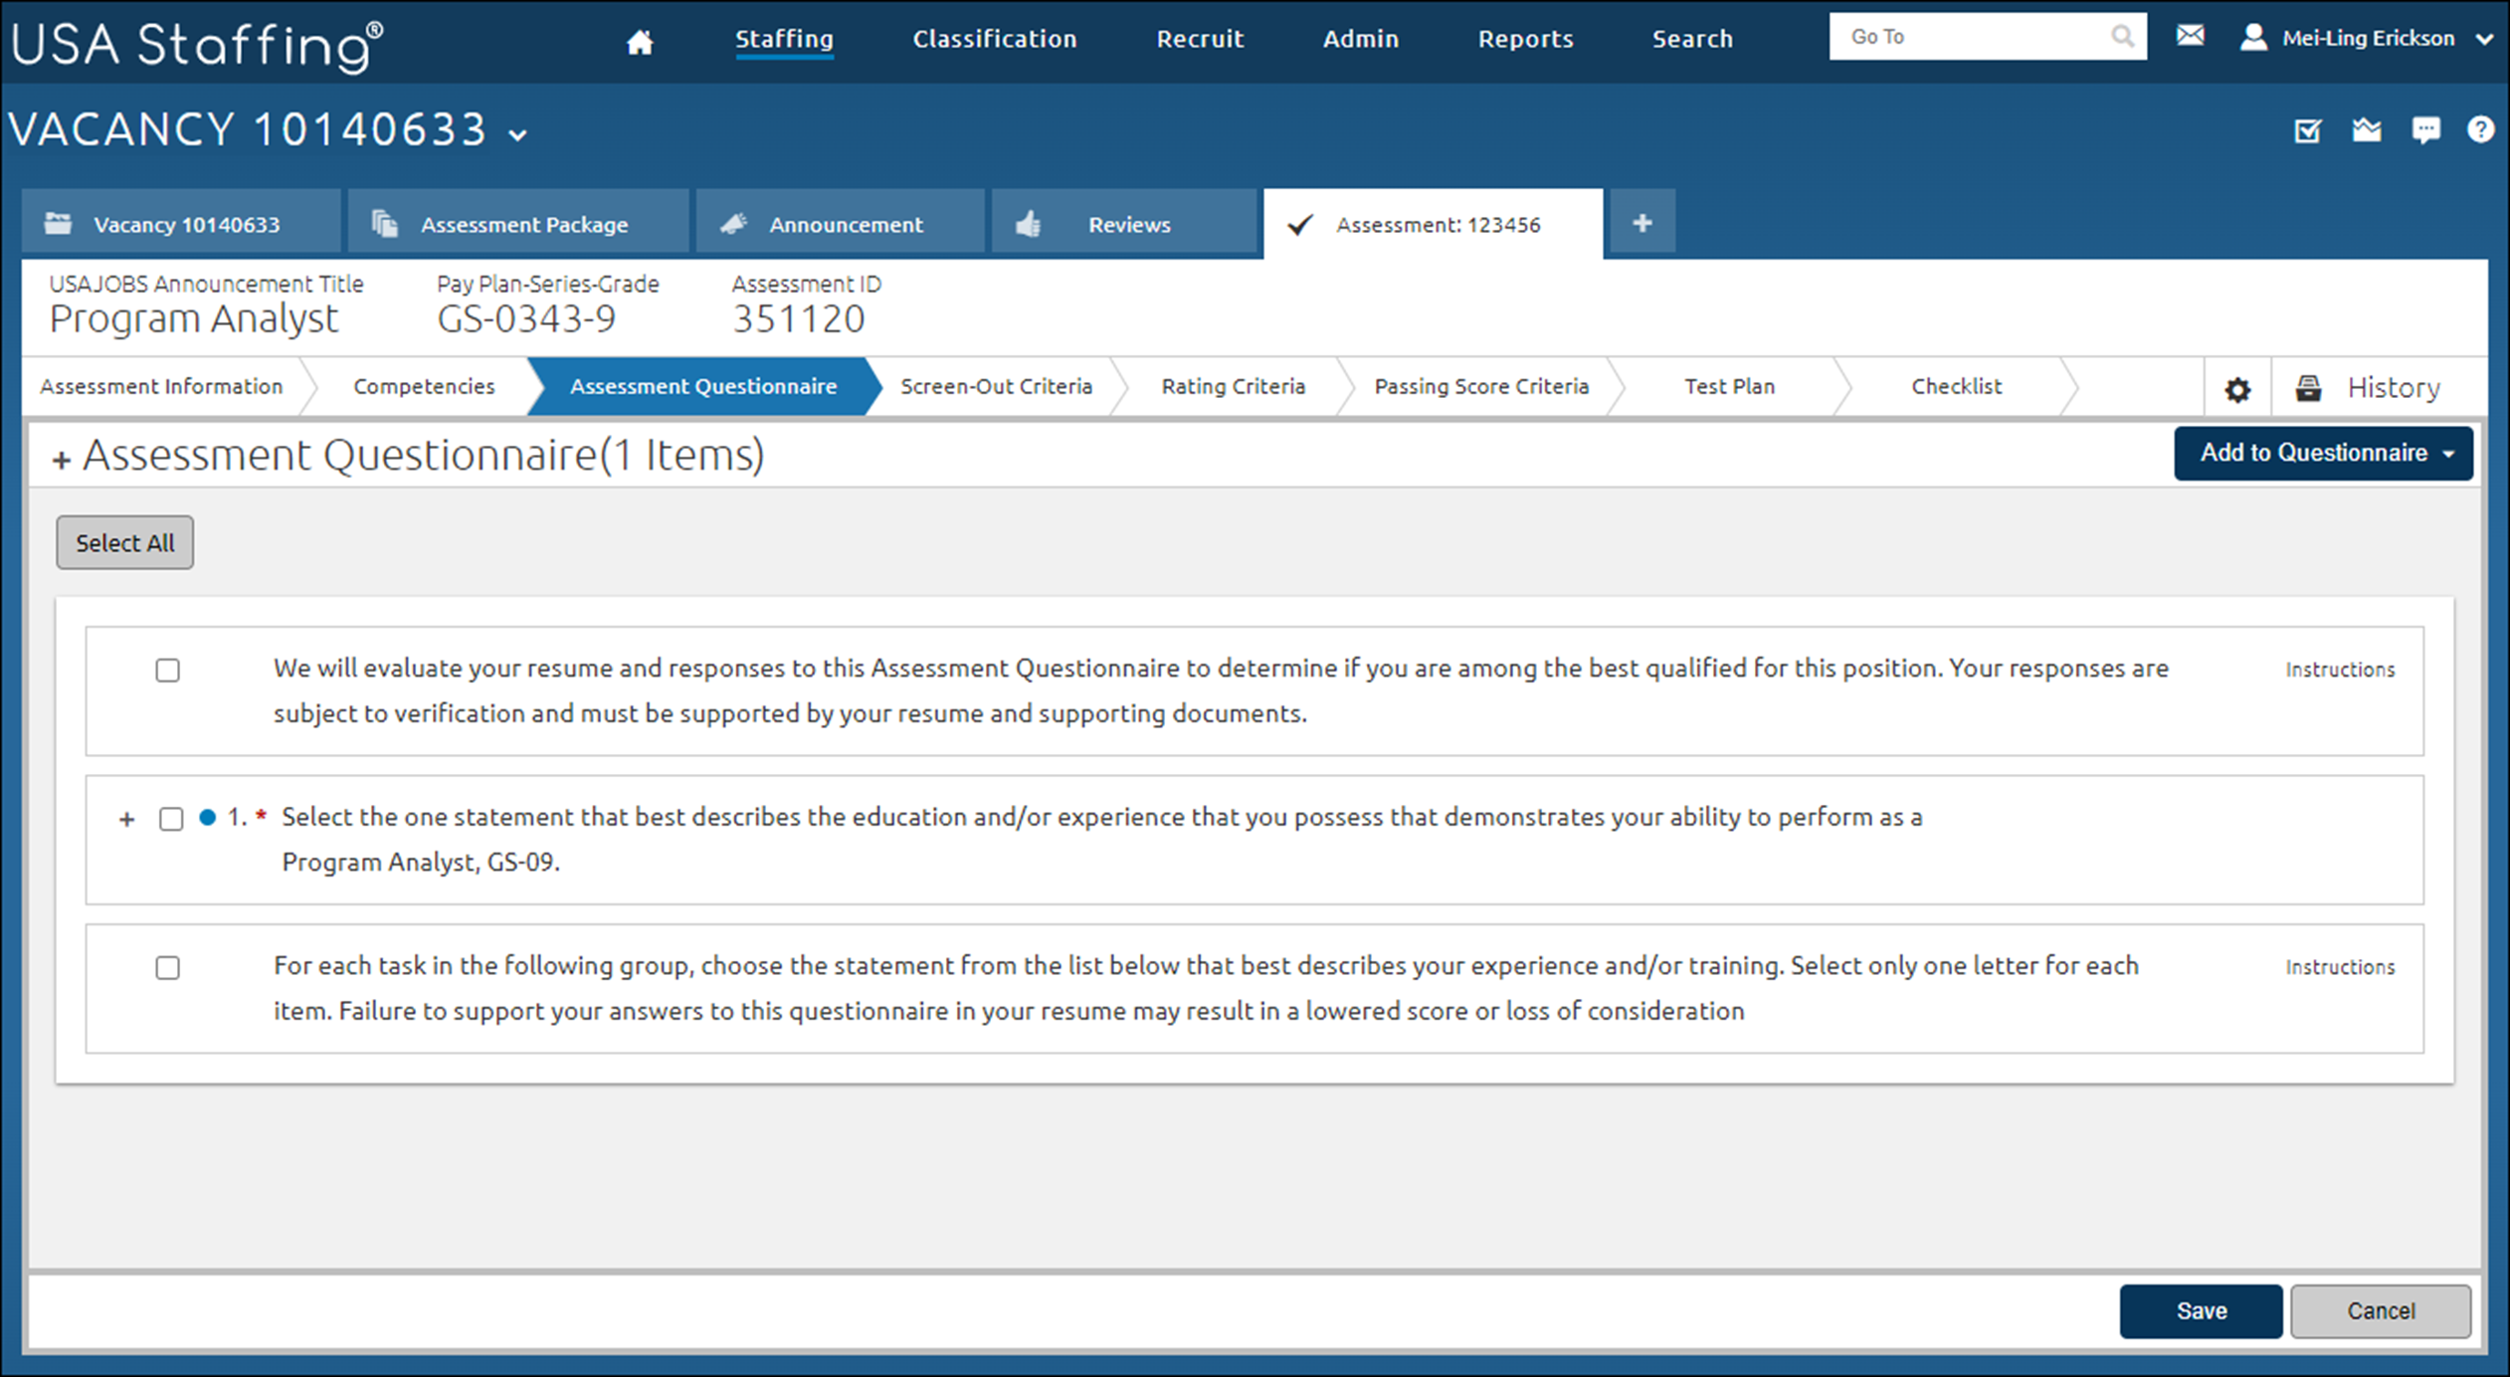
Task: Expand the Assessment Questionnaire section plus sign
Action: (x=62, y=460)
